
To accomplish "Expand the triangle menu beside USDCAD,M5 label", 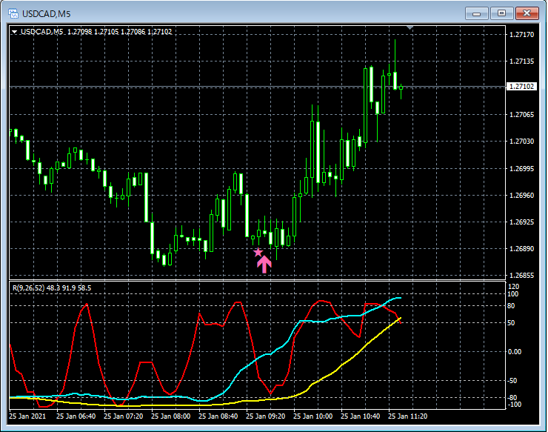I will pos(14,32).
